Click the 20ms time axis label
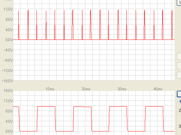The image size is (181, 135). tap(86, 89)
